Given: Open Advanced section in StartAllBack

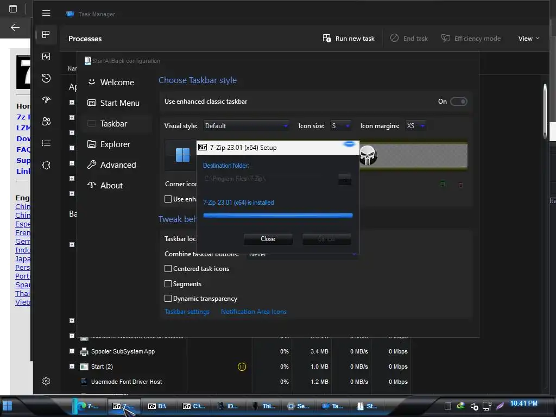Looking at the screenshot, I should point(116,165).
